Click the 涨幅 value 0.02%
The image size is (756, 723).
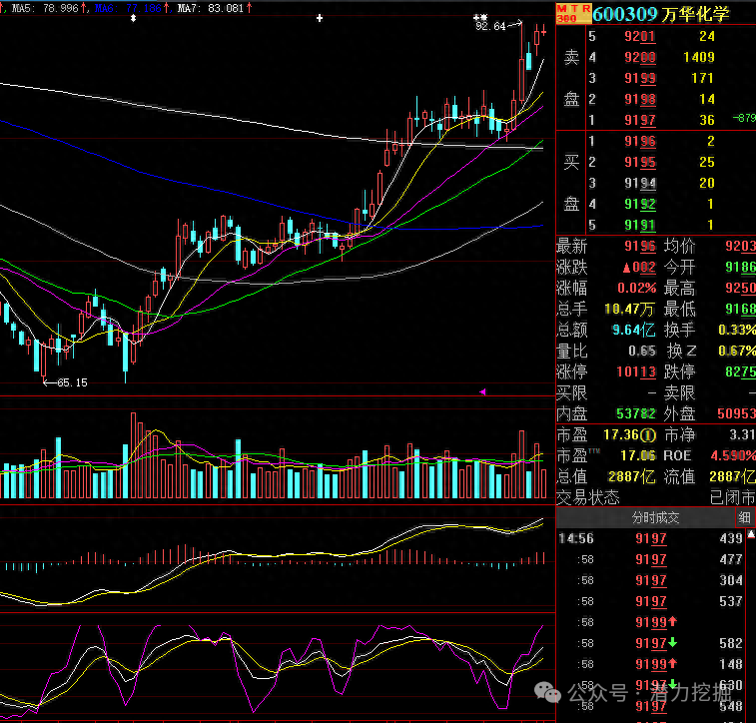click(636, 289)
